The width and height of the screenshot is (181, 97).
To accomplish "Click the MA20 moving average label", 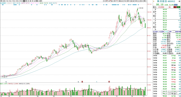I will [35, 3].
